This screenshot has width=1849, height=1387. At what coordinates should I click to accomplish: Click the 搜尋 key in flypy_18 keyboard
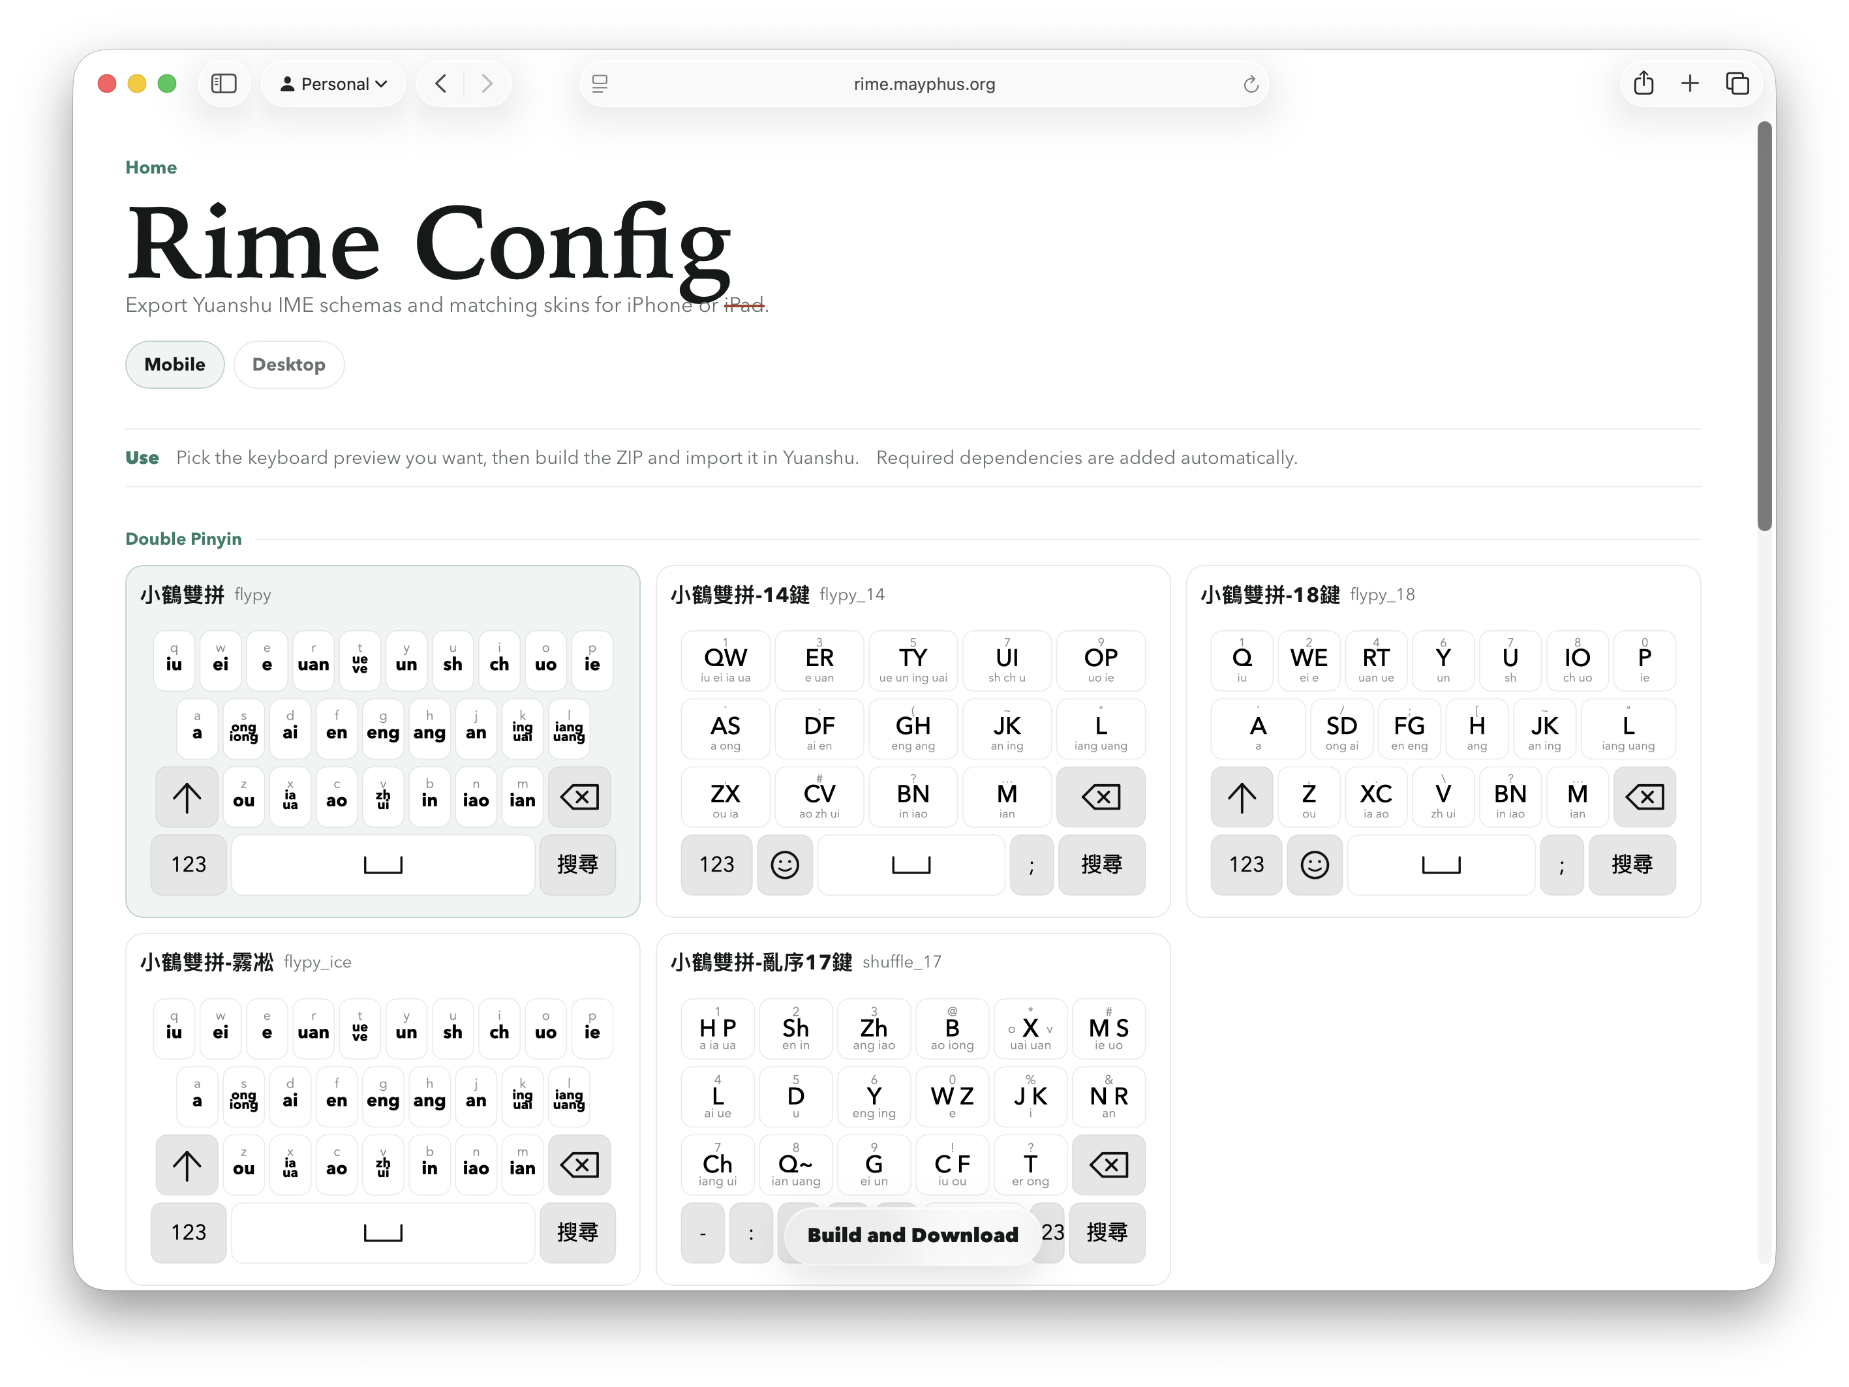[1632, 864]
